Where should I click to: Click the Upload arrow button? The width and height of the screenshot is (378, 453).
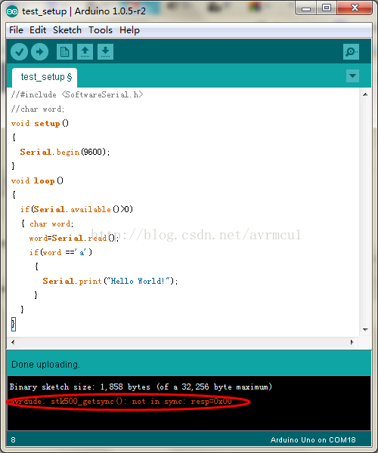pyautogui.click(x=39, y=52)
